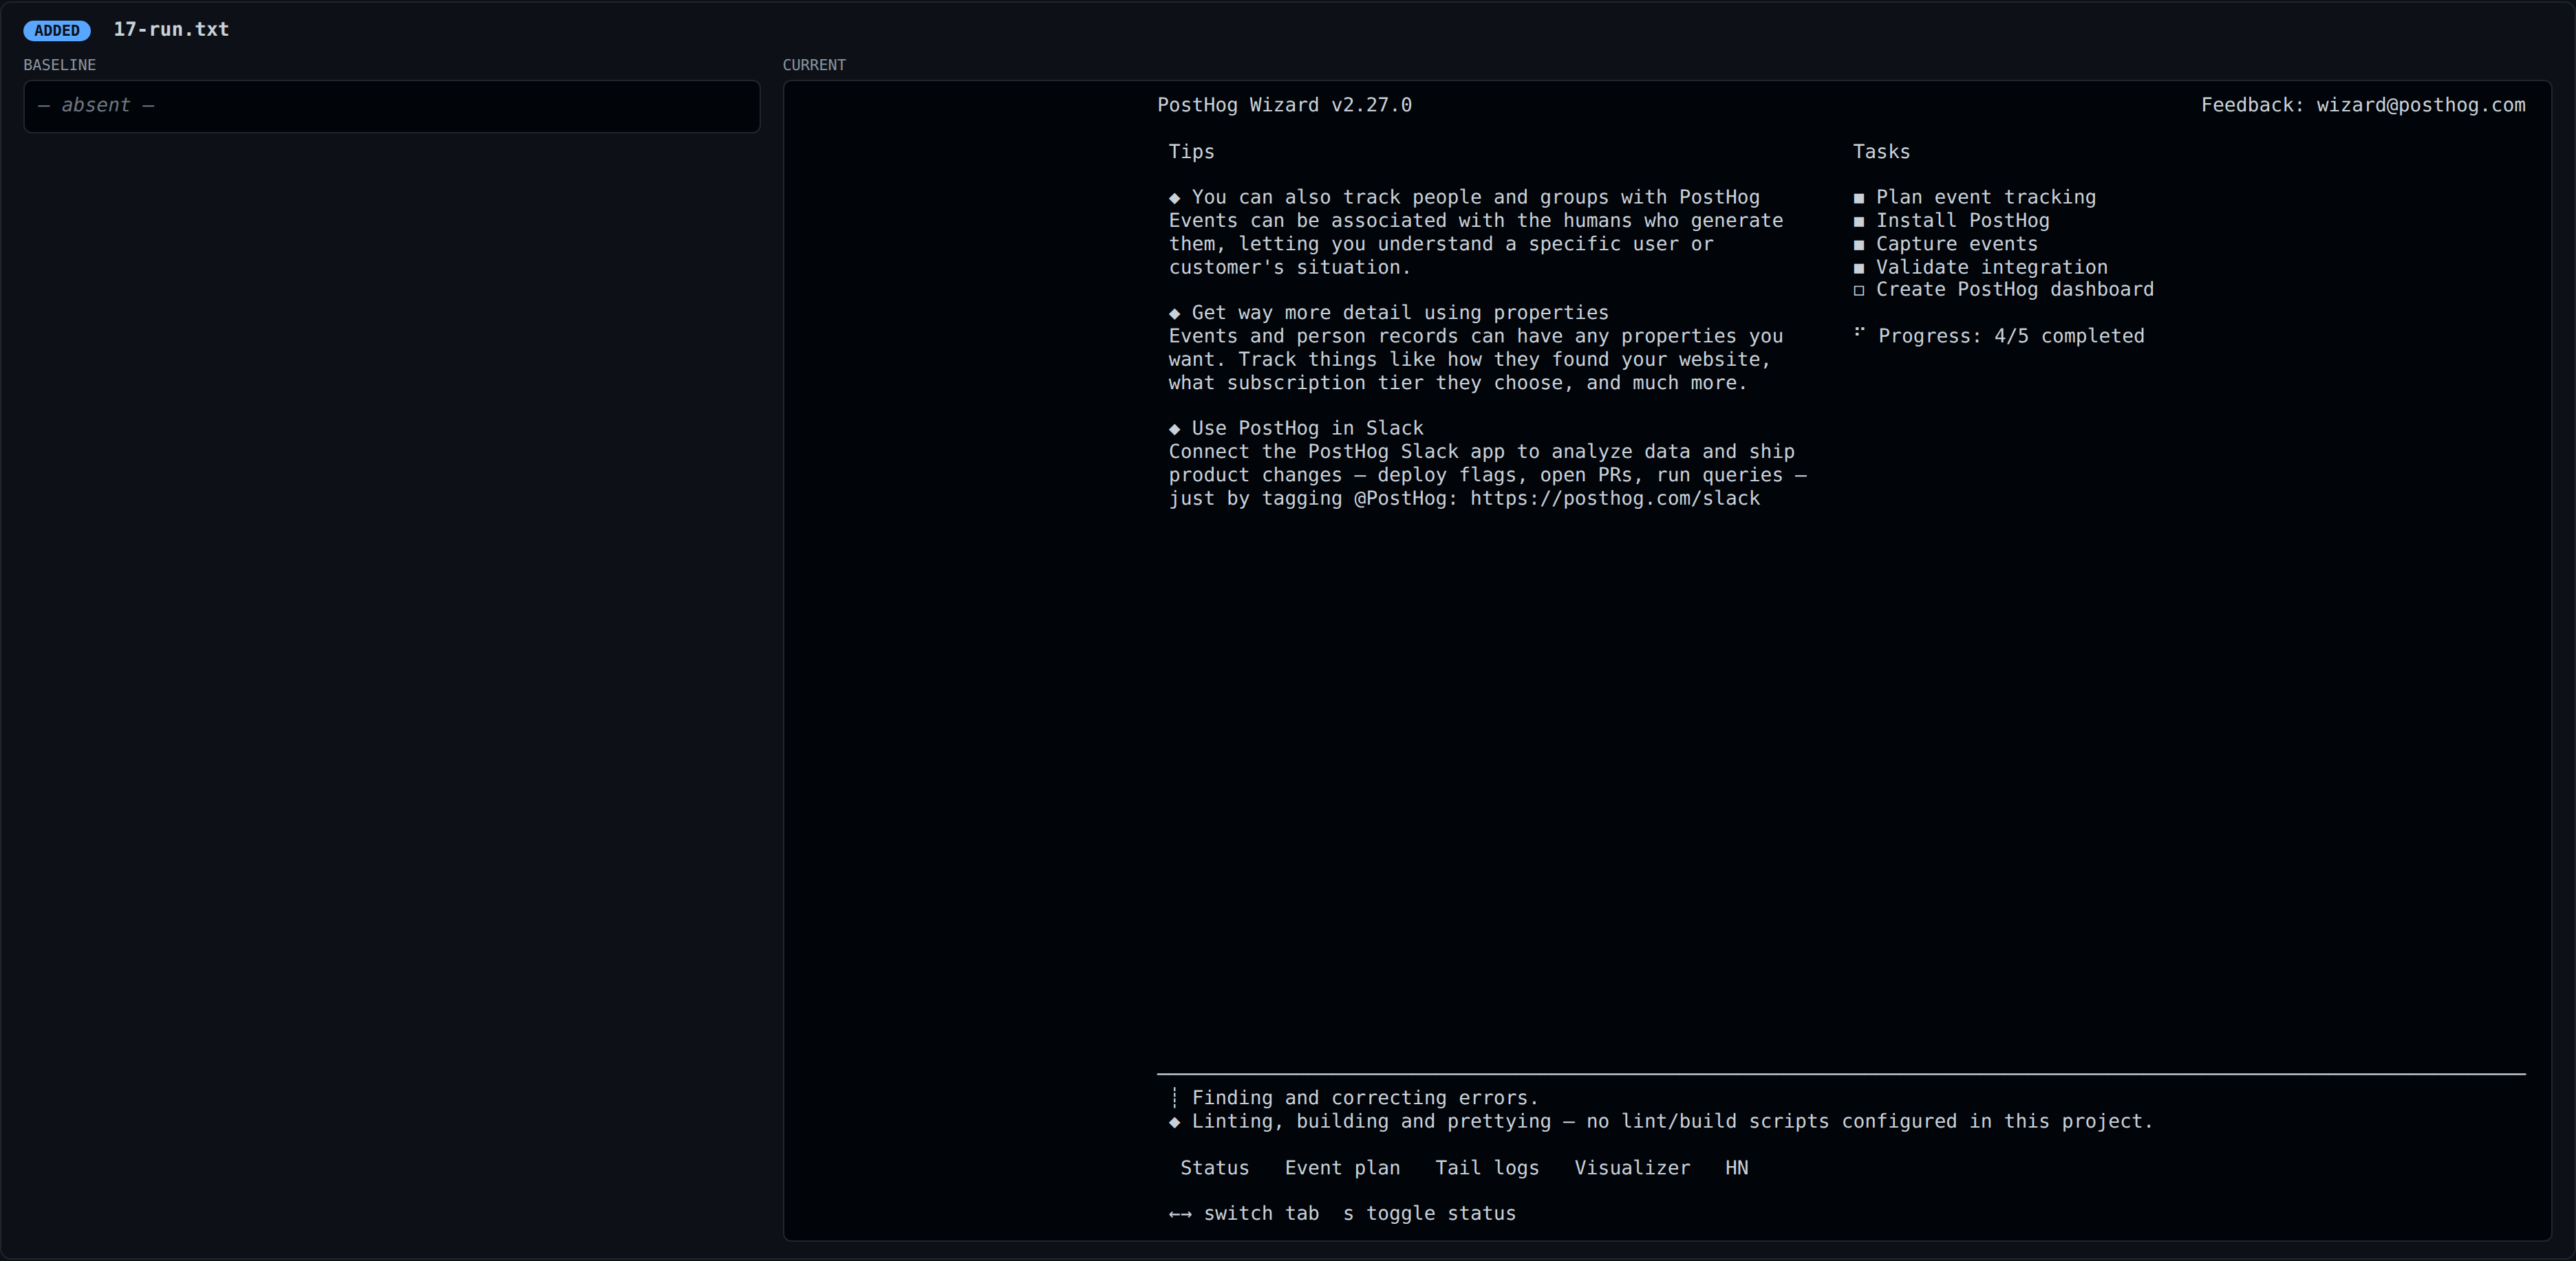Click the Create PostHog dashboard task text
Viewport: 2576px width, 1261px height.
[2015, 289]
